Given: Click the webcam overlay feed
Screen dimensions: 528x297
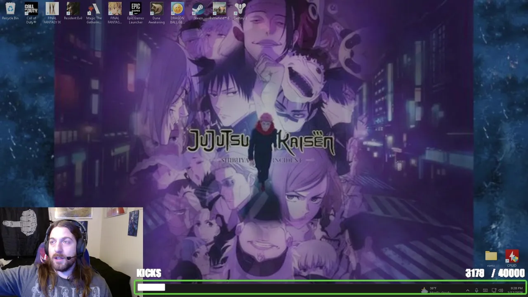Looking at the screenshot, I should (x=71, y=252).
